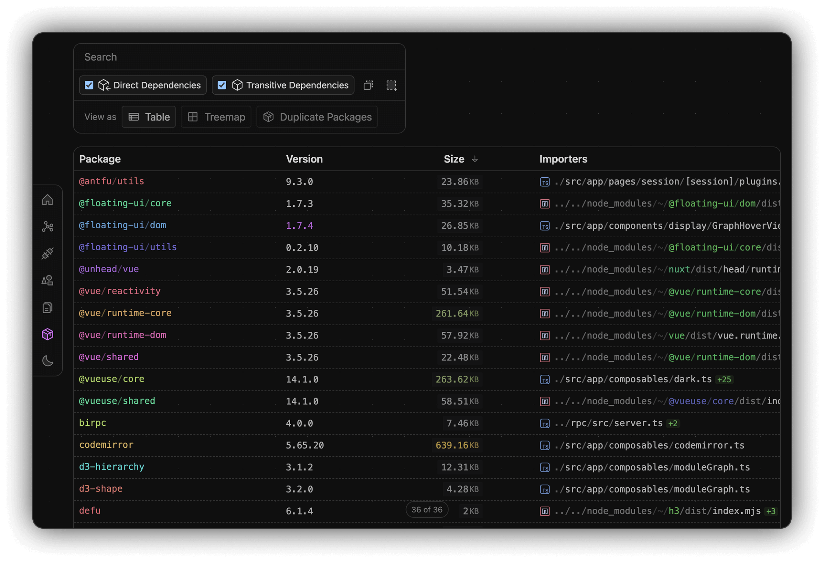Switch to the Treemap view
The width and height of the screenshot is (824, 561).
(216, 117)
